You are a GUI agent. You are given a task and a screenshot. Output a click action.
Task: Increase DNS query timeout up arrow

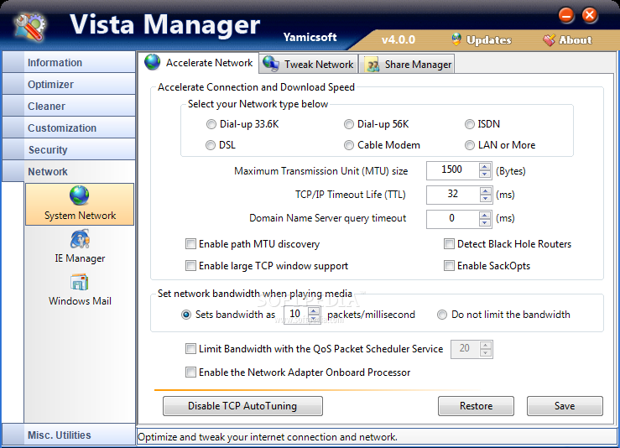485,215
